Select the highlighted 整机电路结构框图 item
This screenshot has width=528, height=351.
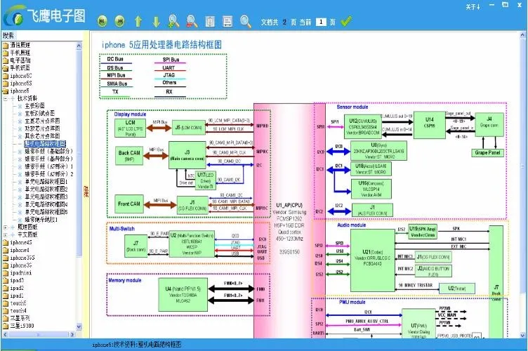click(45, 144)
